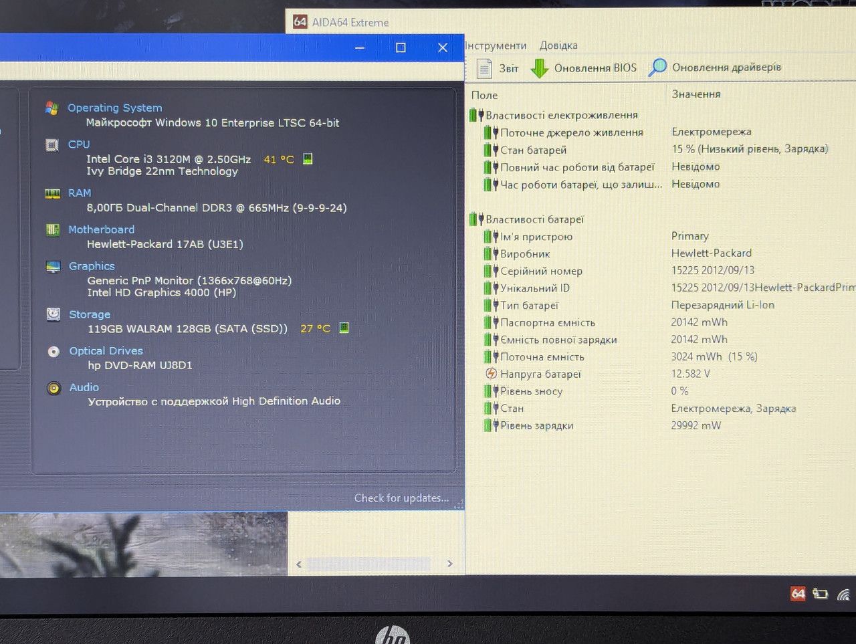Click the Intel Core i3 3120M text
This screenshot has height=644, width=856.
click(169, 159)
